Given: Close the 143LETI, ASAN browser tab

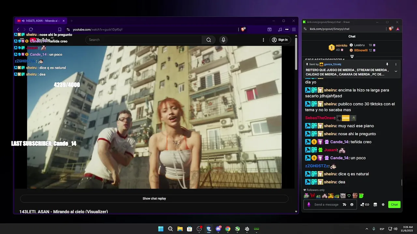Looking at the screenshot, I should coord(64,21).
